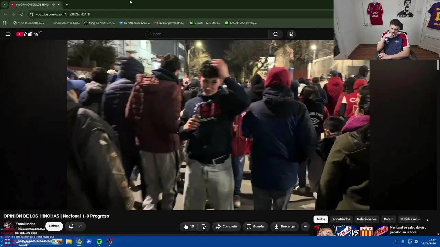The width and height of the screenshot is (440, 247).
Task: Go to the YouTube home logo
Action: click(x=27, y=34)
